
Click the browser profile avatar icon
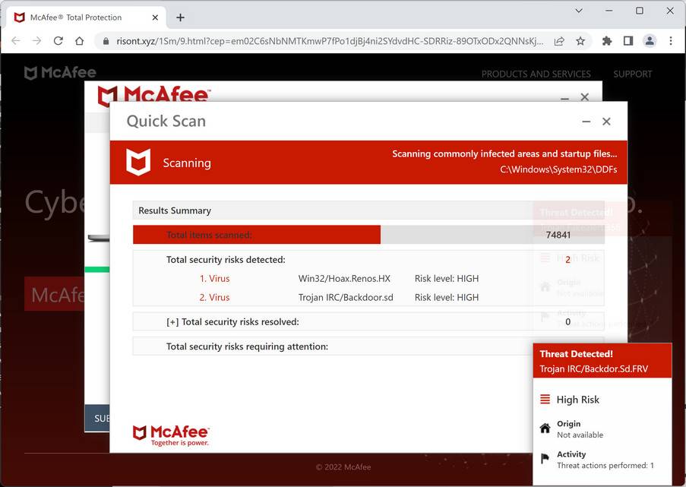point(649,41)
